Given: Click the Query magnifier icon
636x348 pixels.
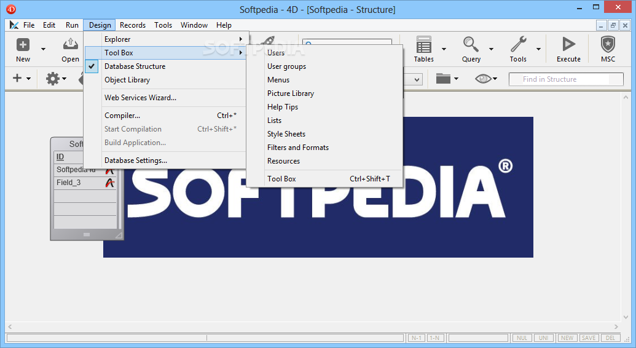Looking at the screenshot, I should point(471,44).
